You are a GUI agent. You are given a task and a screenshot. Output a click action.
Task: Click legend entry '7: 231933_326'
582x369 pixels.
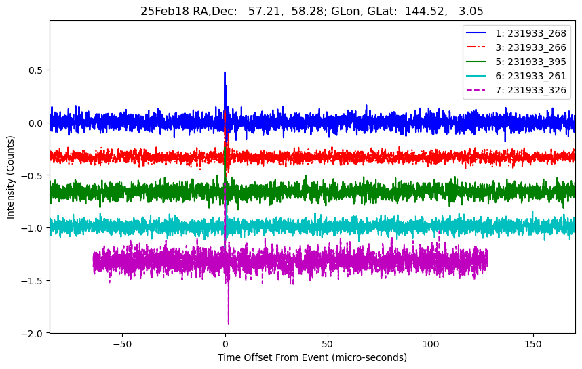[x=530, y=90]
